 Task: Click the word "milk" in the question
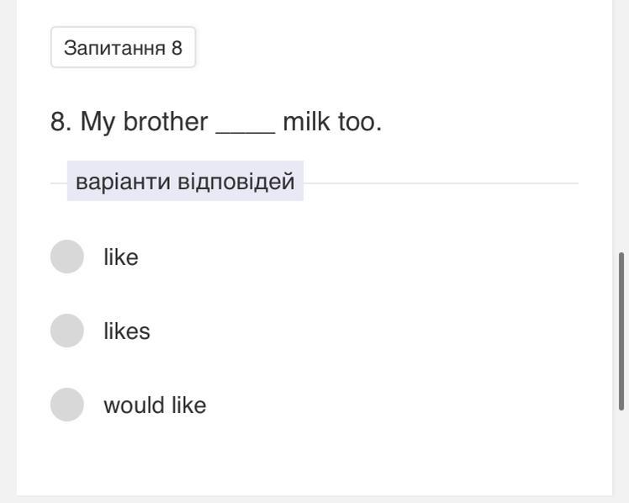[x=306, y=123]
